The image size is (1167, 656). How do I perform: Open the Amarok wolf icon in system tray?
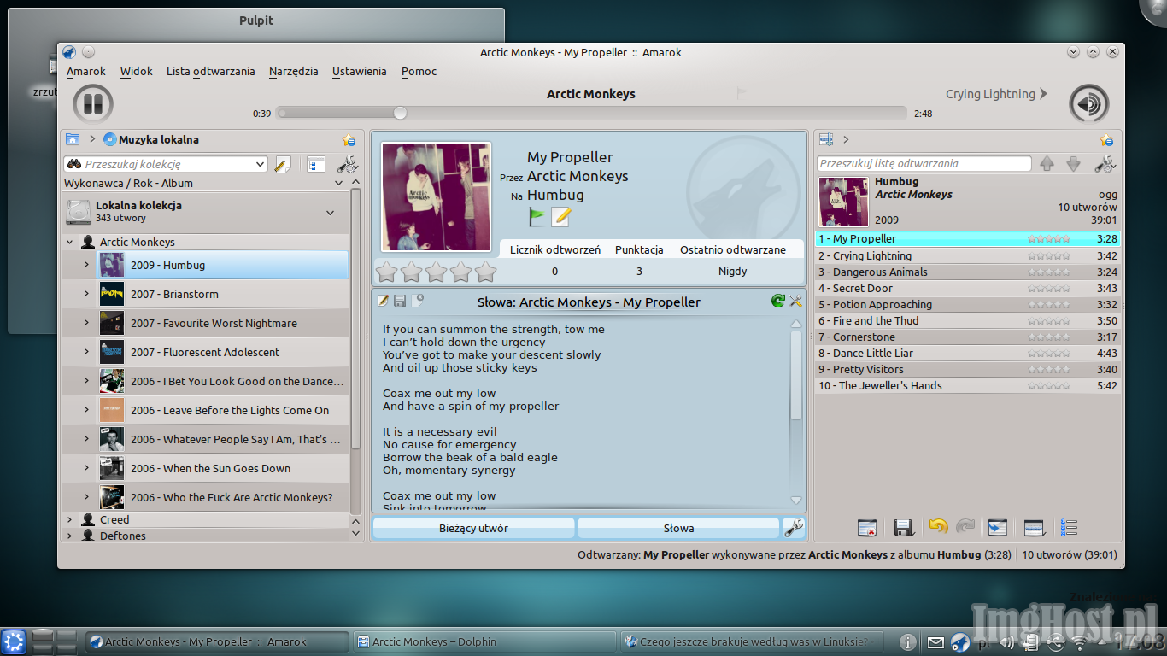[x=960, y=642]
